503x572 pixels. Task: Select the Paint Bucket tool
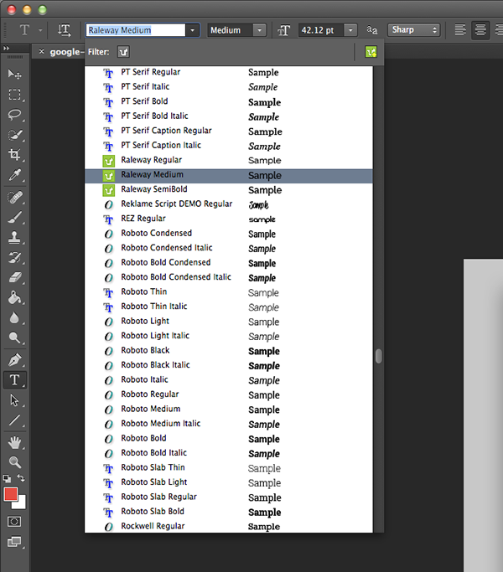click(14, 297)
